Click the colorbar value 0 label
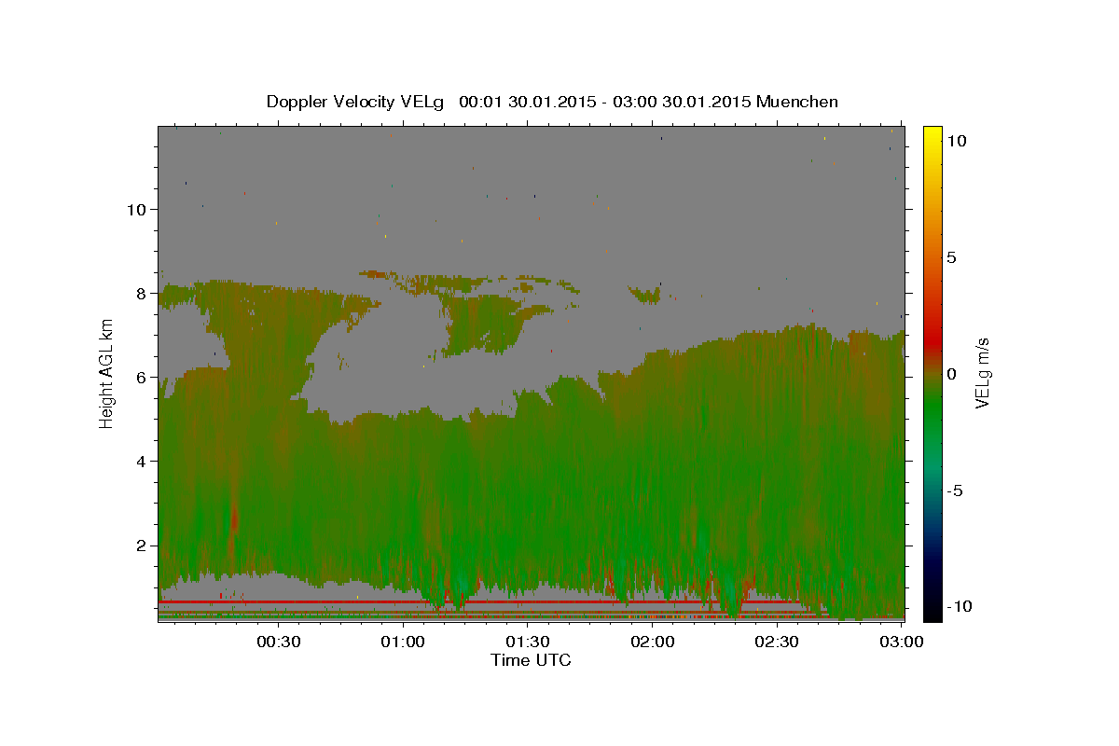The width and height of the screenshot is (1119, 746). 951,374
